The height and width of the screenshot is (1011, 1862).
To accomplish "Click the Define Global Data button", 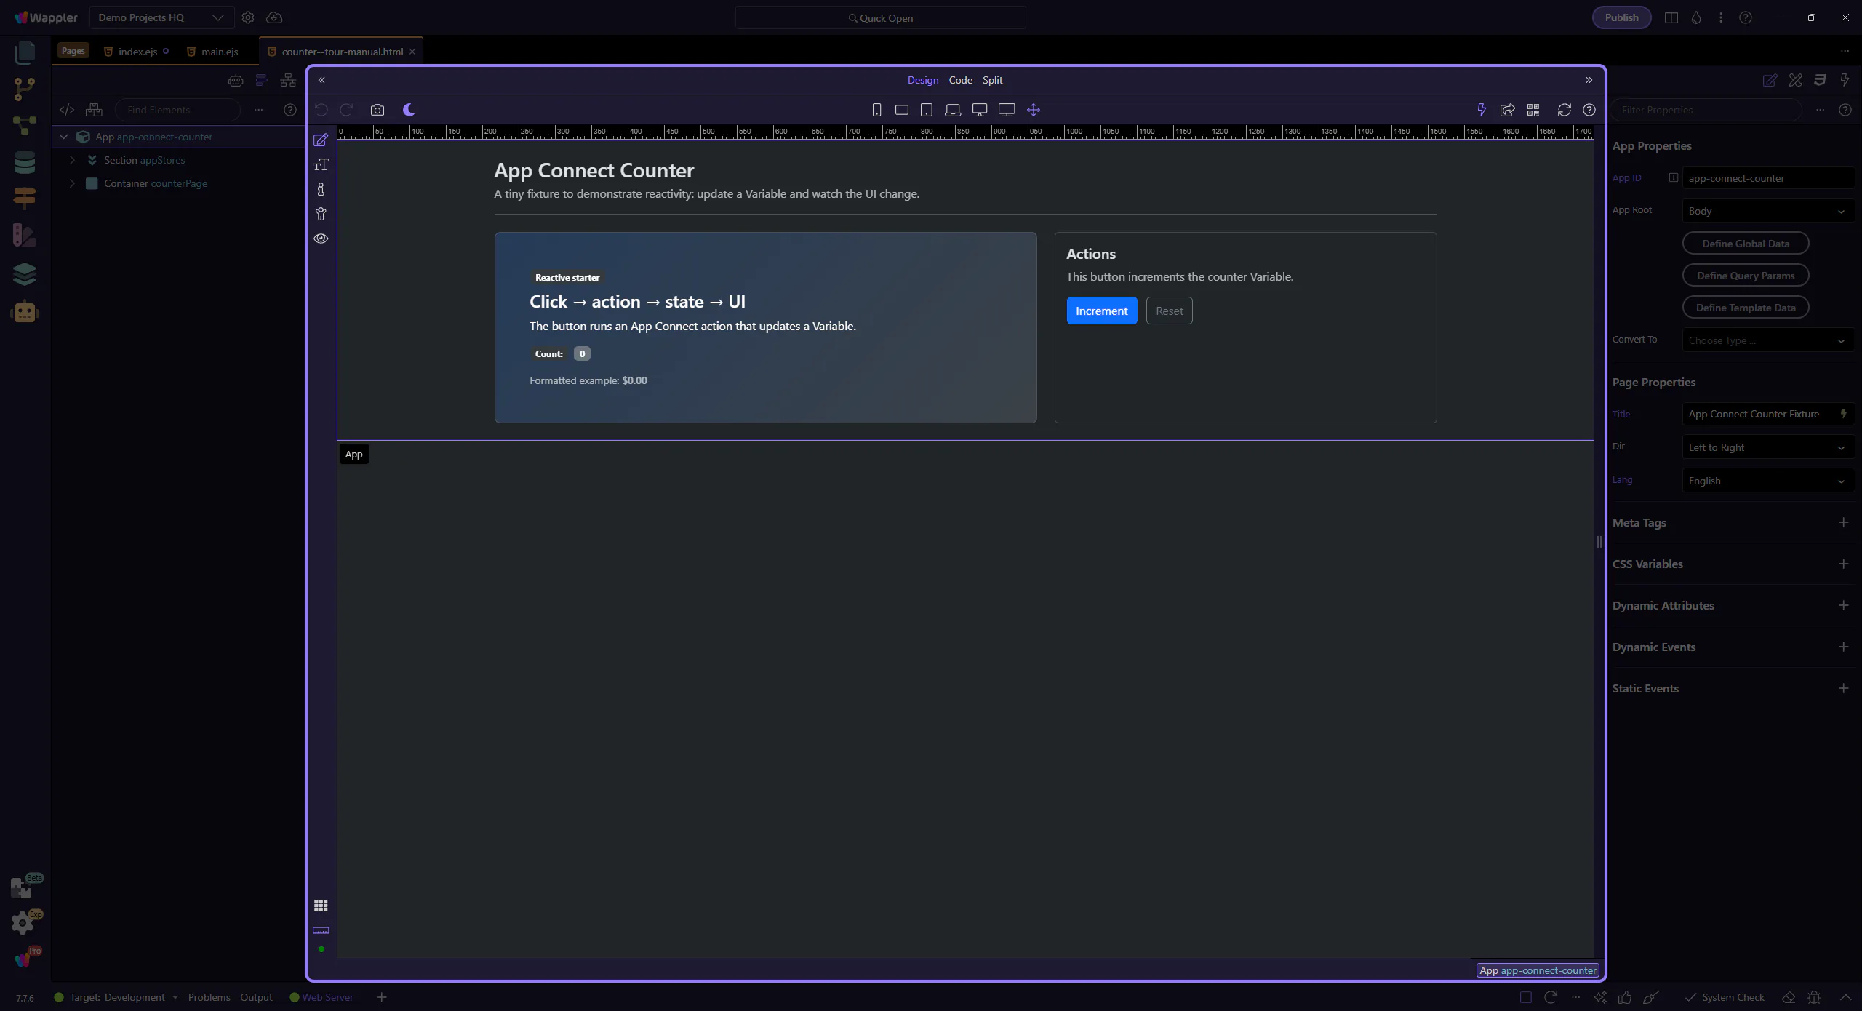I will (x=1745, y=244).
